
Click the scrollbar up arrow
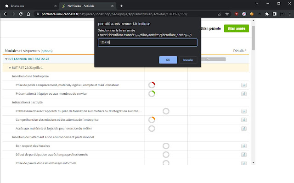pyautogui.click(x=253, y=20)
